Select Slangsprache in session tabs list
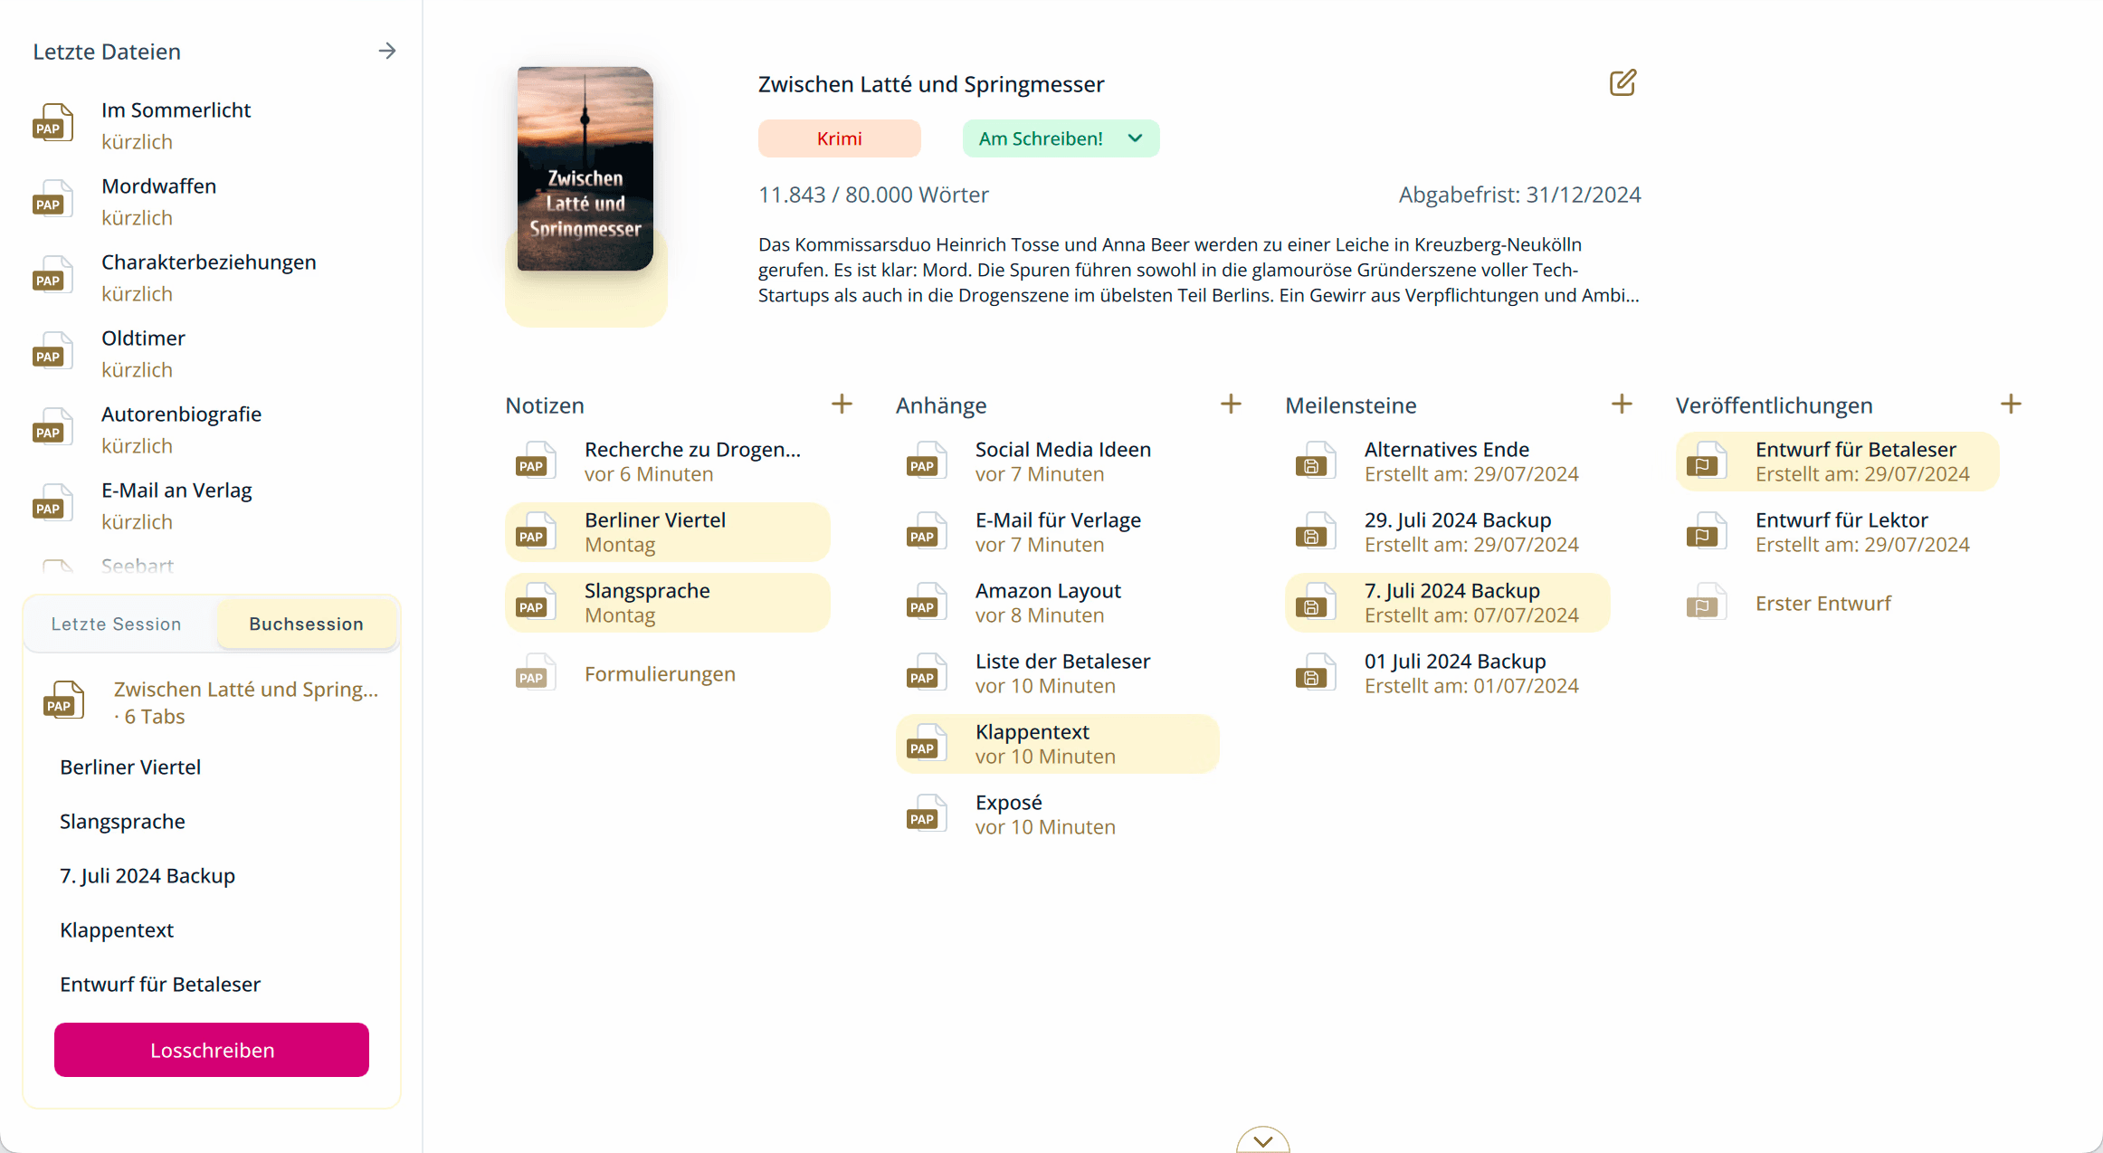The width and height of the screenshot is (2103, 1153). click(122, 821)
